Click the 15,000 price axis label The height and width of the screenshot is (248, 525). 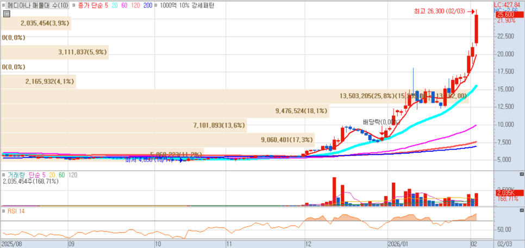click(x=507, y=90)
